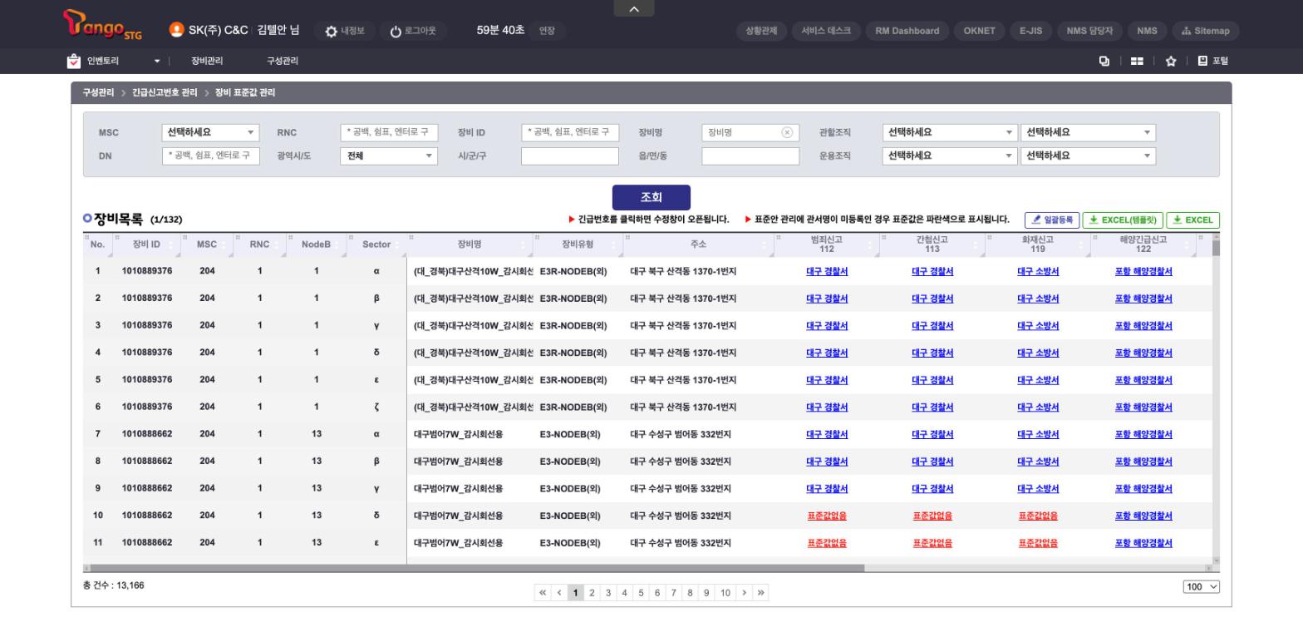The width and height of the screenshot is (1303, 642).
Task: Open the MSC 선택하세요 dropdown
Action: click(210, 132)
